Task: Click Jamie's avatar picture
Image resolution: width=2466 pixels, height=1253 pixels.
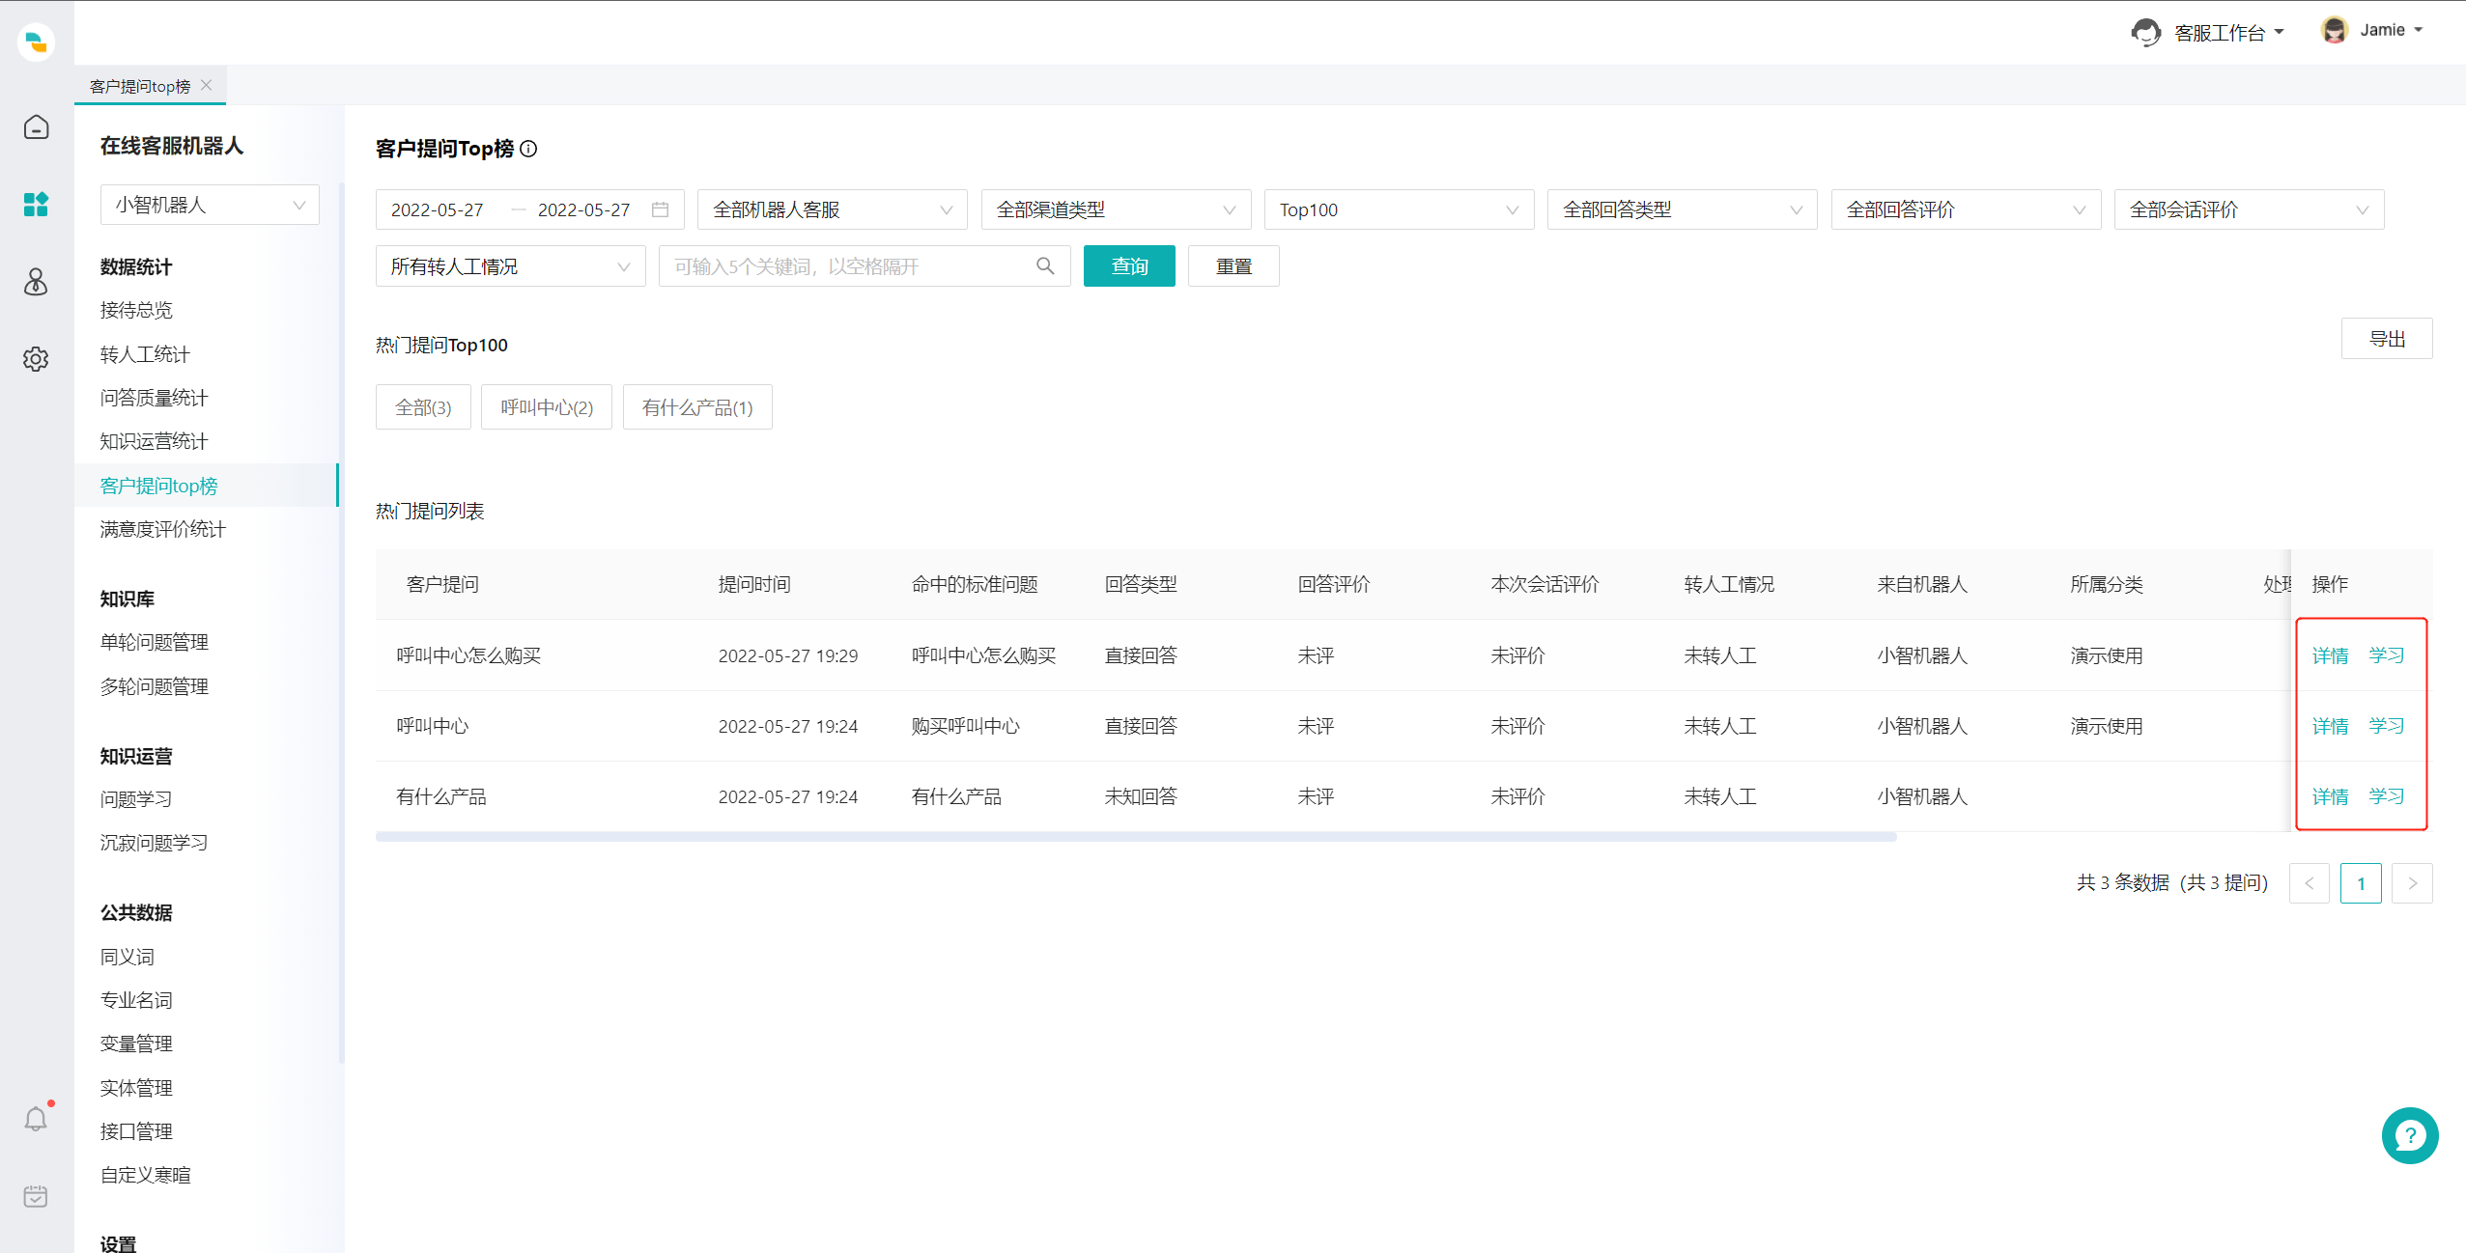Action: coord(2334,30)
